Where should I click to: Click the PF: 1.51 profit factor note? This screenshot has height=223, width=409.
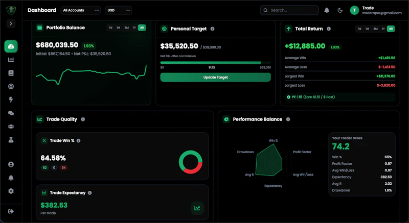pos(340,97)
